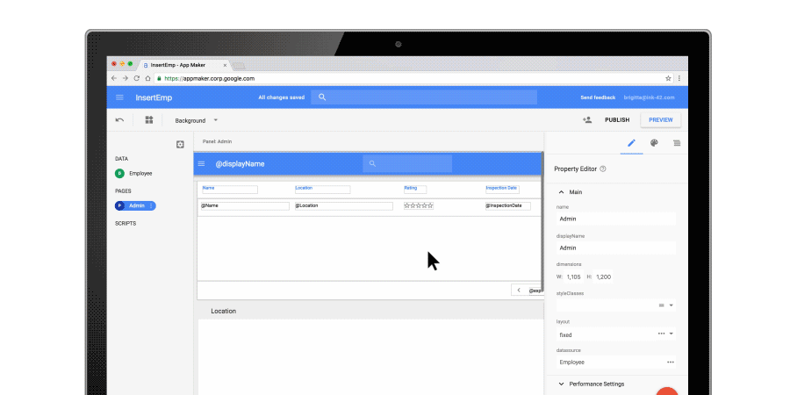Open the hamburger menu beside InsertEmp
Image resolution: width=790 pixels, height=395 pixels.
[x=119, y=97]
